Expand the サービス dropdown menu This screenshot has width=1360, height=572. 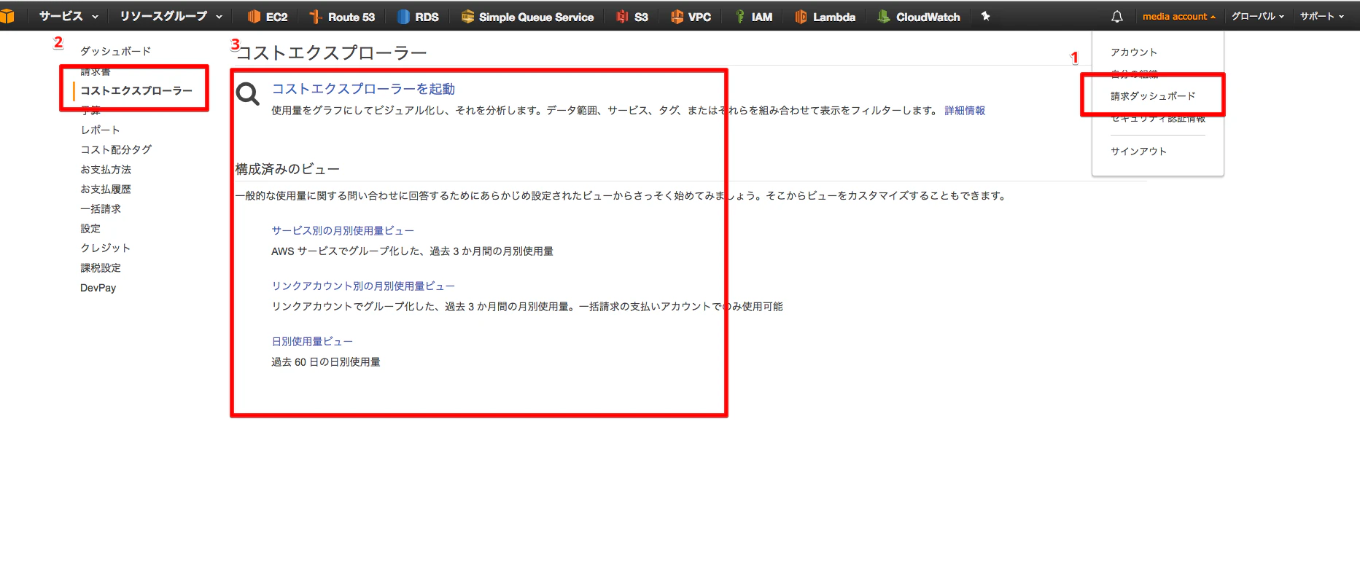pyautogui.click(x=69, y=16)
